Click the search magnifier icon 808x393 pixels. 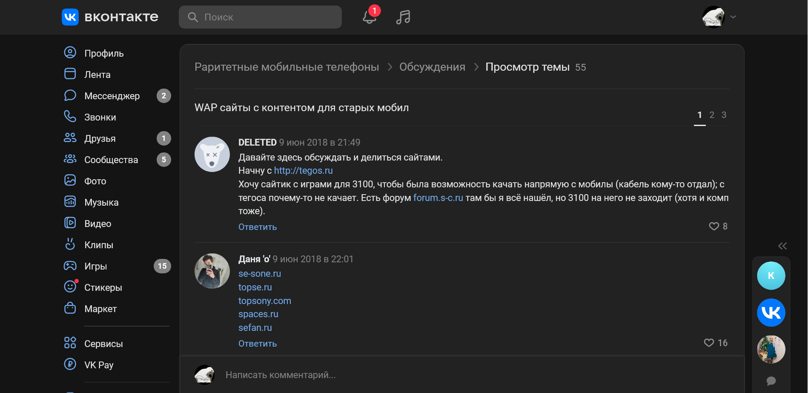[193, 17]
